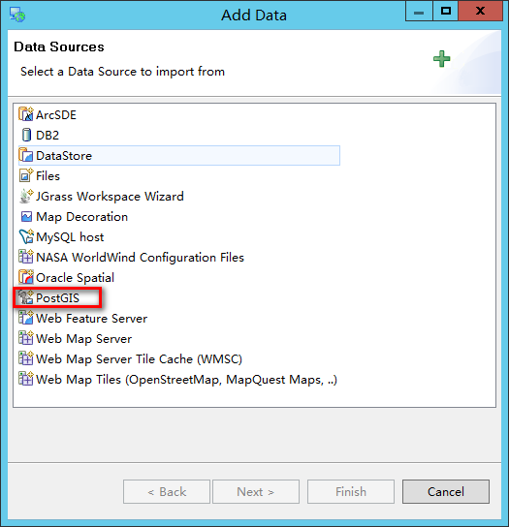Click the JGrass Workspace Wizard icon
This screenshot has width=509, height=527.
tap(26, 197)
